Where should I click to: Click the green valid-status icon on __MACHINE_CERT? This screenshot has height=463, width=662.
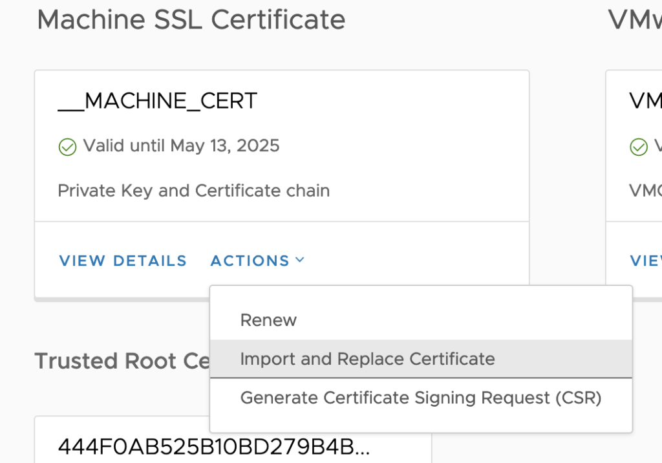pyautogui.click(x=67, y=147)
